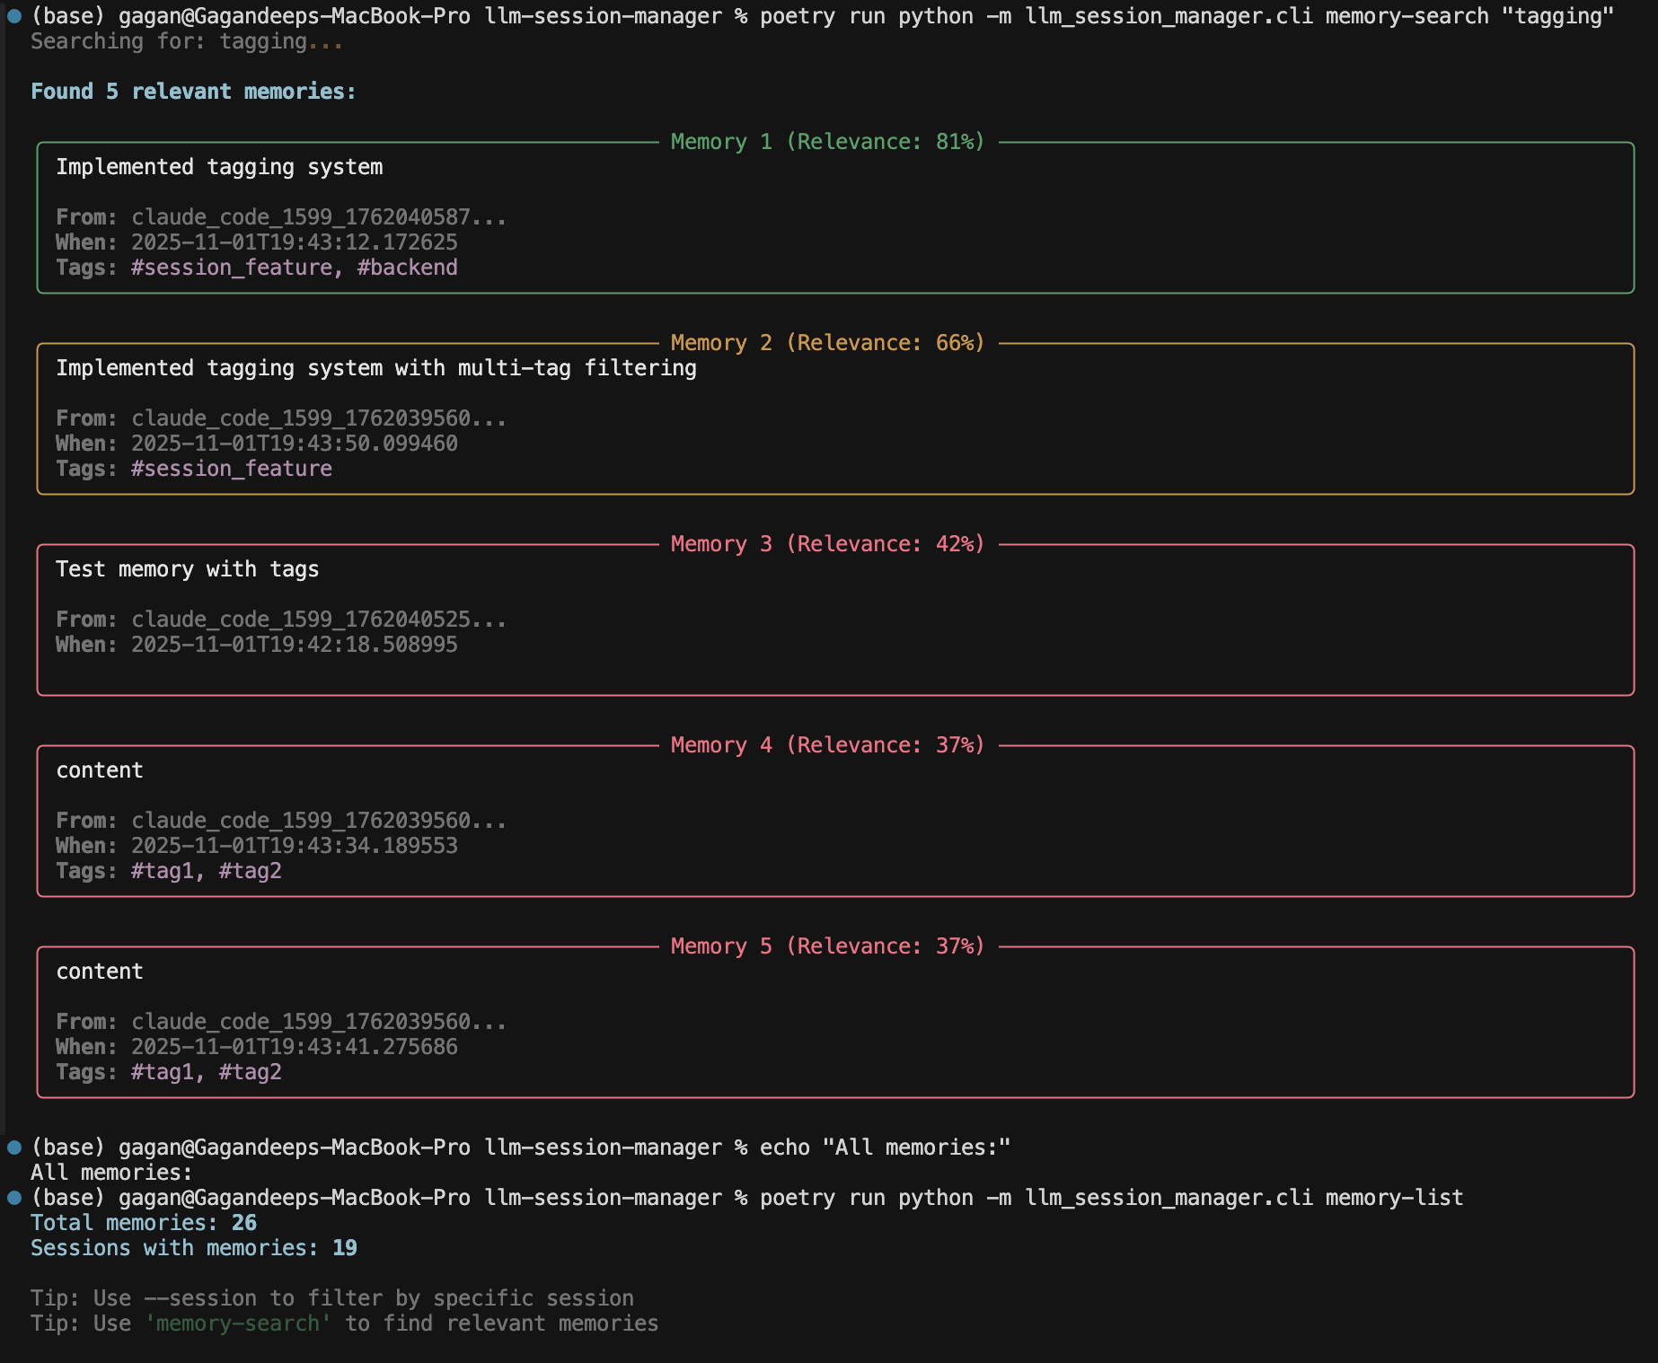Click Memory 2's session ID claude_code_1599_1762039560
Viewport: 1658px width, 1363px height.
[319, 418]
